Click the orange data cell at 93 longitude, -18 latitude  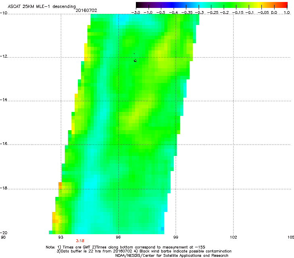tap(60, 185)
